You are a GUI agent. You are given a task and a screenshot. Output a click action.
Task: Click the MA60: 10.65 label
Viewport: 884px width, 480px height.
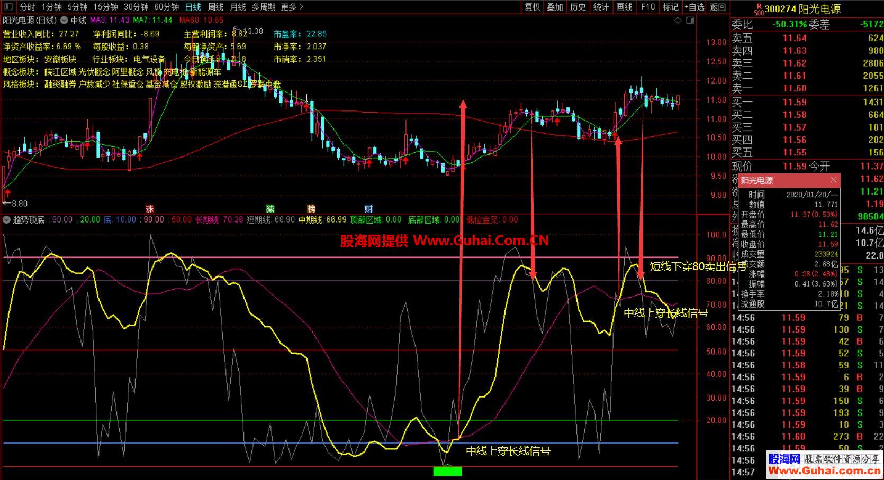[202, 20]
